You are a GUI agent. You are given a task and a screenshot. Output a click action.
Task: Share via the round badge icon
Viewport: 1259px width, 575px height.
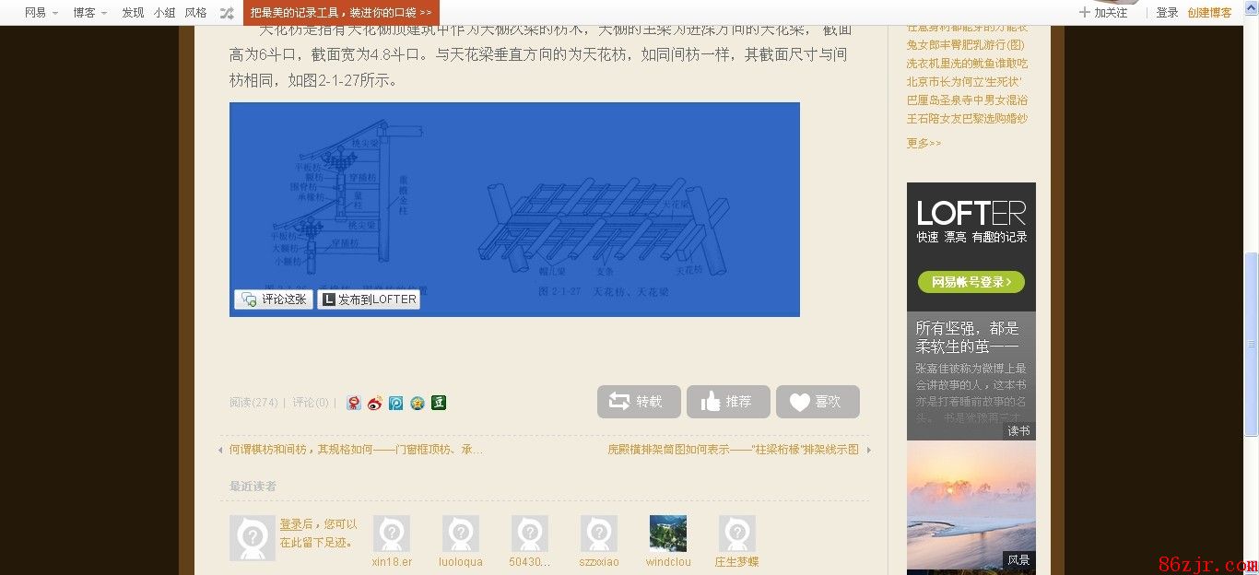point(418,403)
